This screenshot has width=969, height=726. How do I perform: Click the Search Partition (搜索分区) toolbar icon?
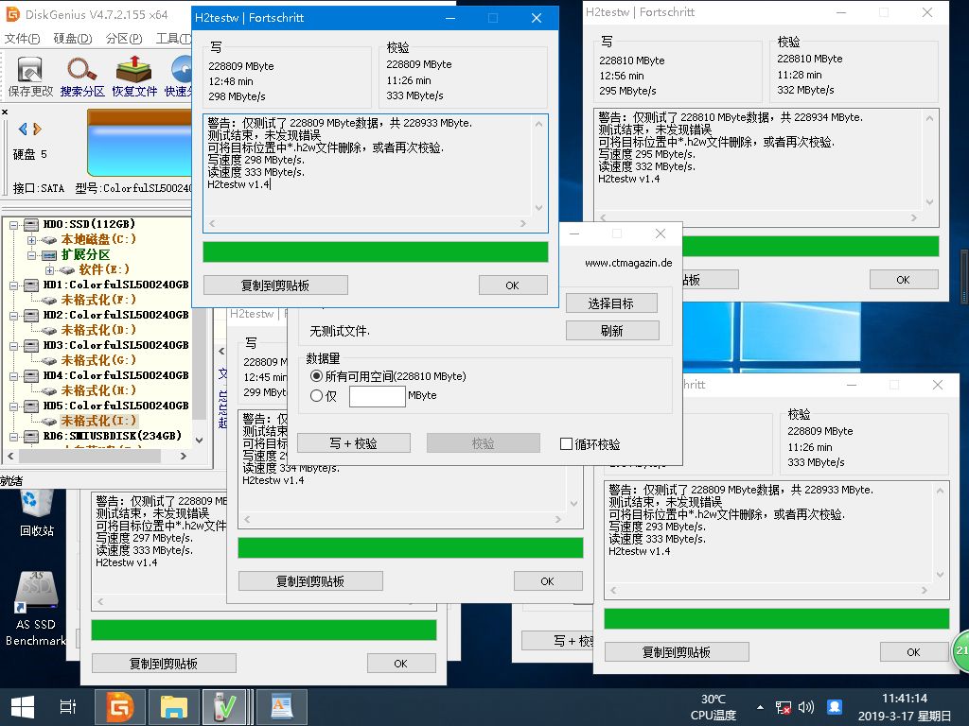(x=82, y=77)
